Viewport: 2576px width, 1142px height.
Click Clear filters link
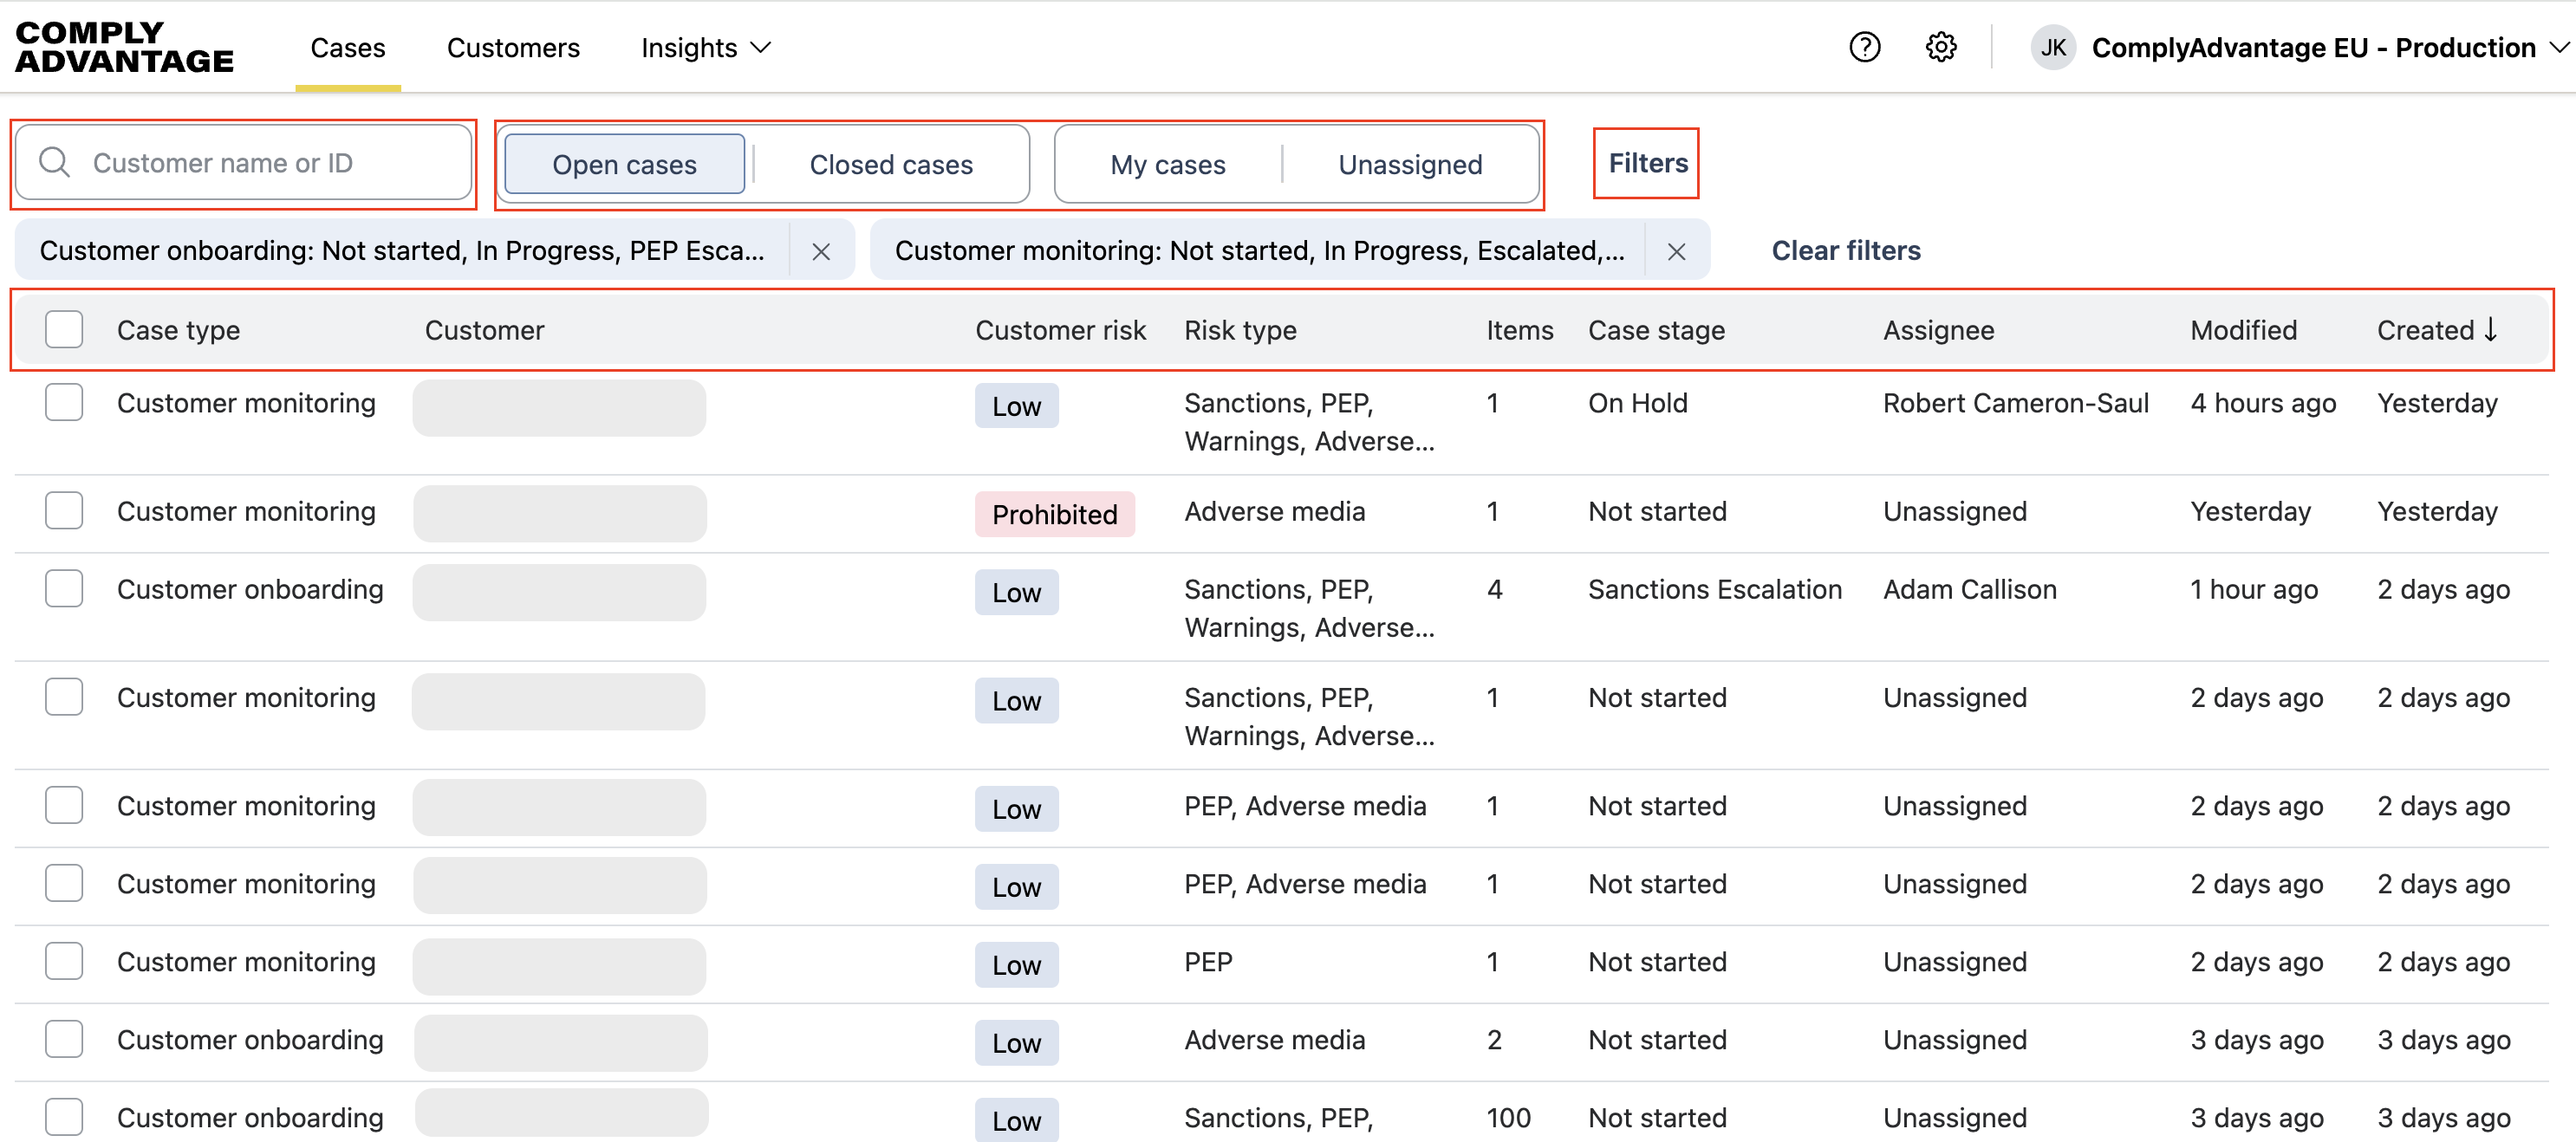1845,251
